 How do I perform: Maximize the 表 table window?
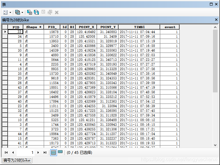[x=211, y=4]
